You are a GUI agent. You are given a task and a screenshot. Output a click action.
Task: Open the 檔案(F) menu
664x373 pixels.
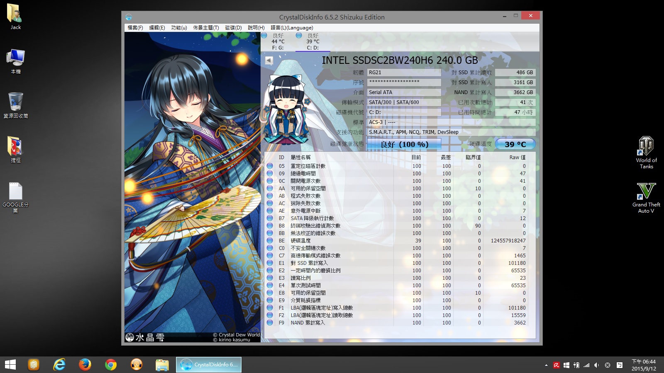tap(135, 28)
